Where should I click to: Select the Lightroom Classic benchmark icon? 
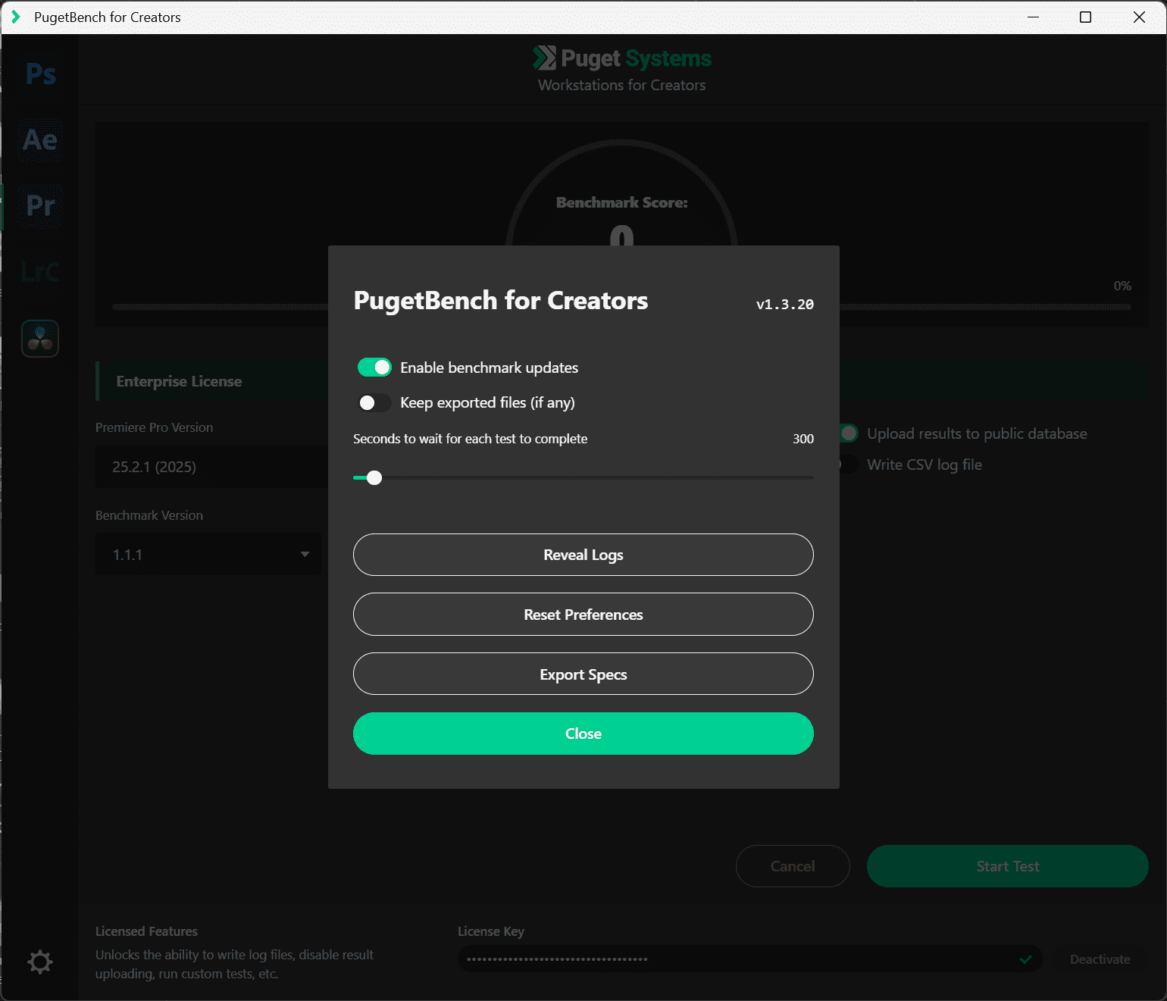40,271
